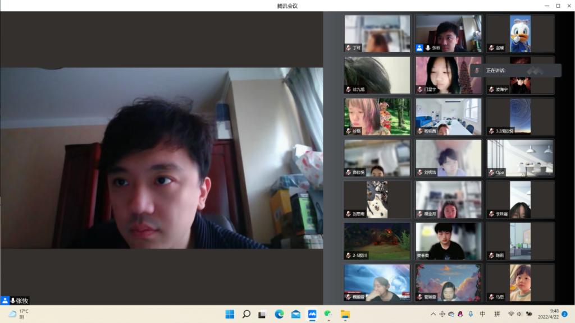
Task: Switch the 拼 Pinyin input indicator
Action: pyautogui.click(x=497, y=314)
